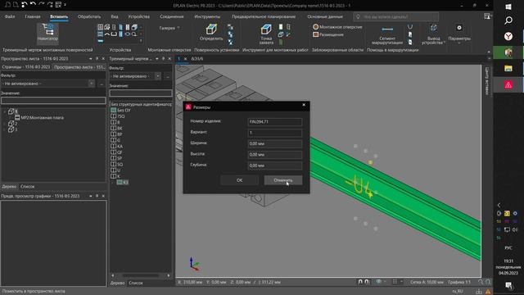Select the Точка захвата tool
The height and width of the screenshot is (295, 524).
[266, 34]
